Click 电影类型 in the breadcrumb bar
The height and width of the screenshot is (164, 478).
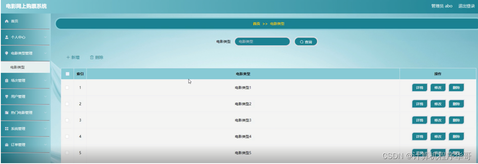(277, 24)
